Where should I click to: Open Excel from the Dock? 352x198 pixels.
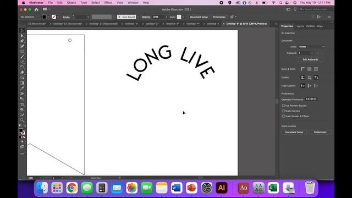tap(273, 188)
